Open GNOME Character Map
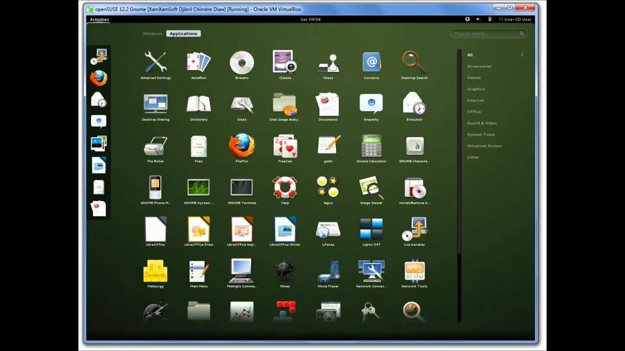Screen dimensions: 625x351 tap(415, 148)
